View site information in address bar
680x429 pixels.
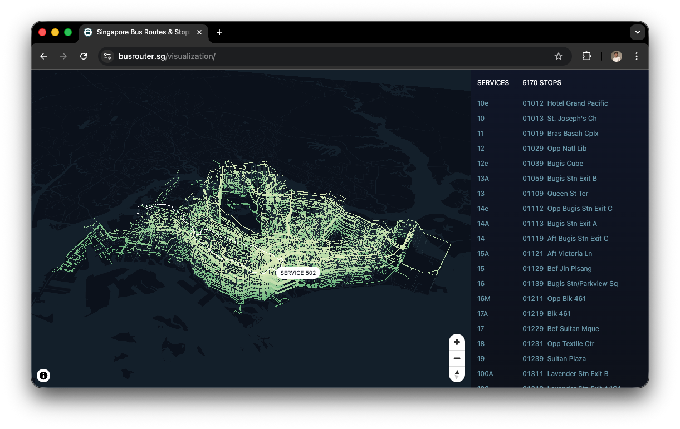pyautogui.click(x=108, y=56)
